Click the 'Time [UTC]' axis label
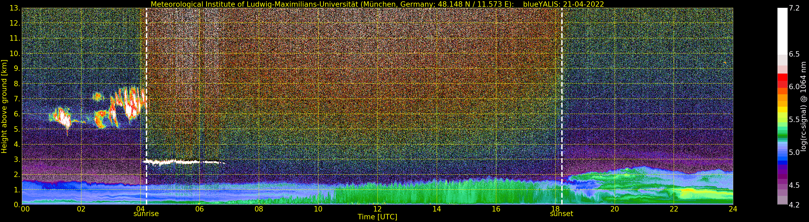 click(x=377, y=217)
